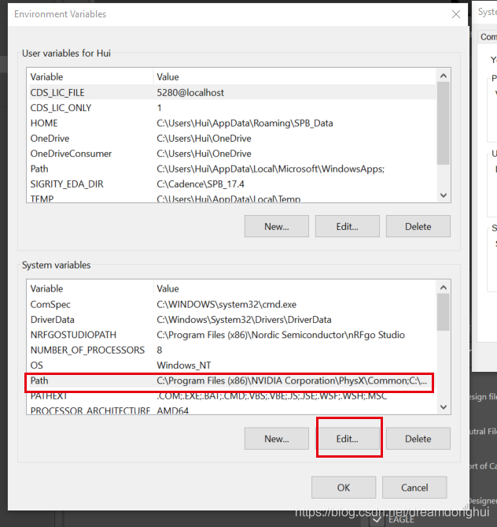Select NUMBER_OF_PROCESSORS system variable row
Viewport: 497px width, 527px height.
coord(232,351)
